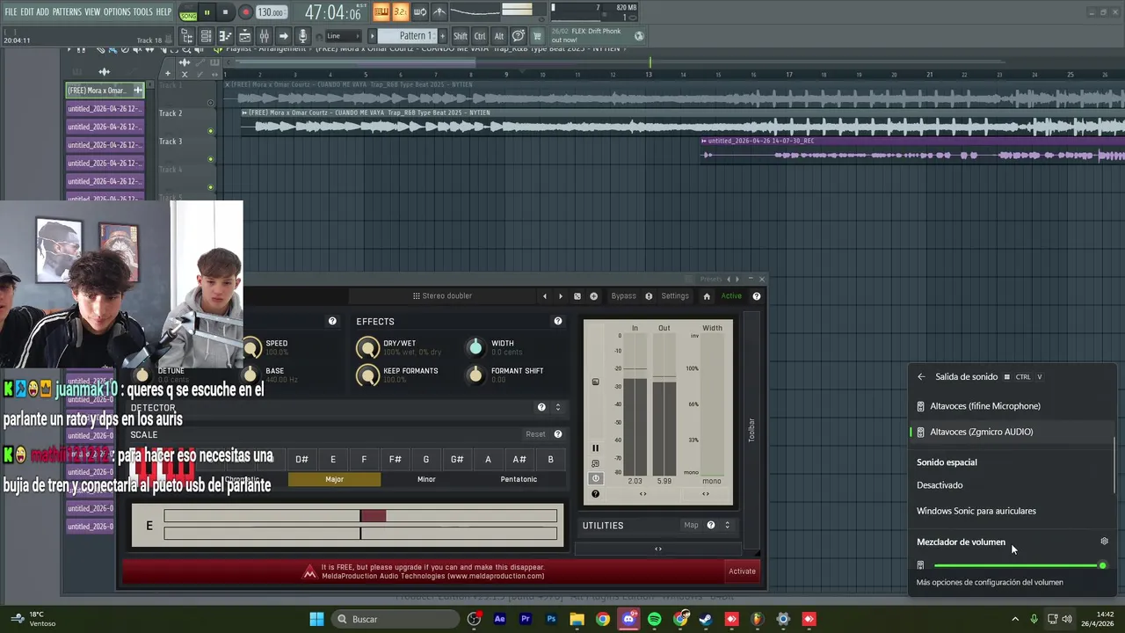Select the (FREE) Mora x Omar clip in picker
Screen dimensions: 1125x633
tap(105, 91)
